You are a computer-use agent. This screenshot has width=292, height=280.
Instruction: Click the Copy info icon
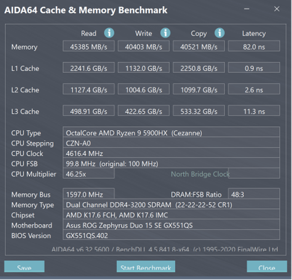pos(220,33)
